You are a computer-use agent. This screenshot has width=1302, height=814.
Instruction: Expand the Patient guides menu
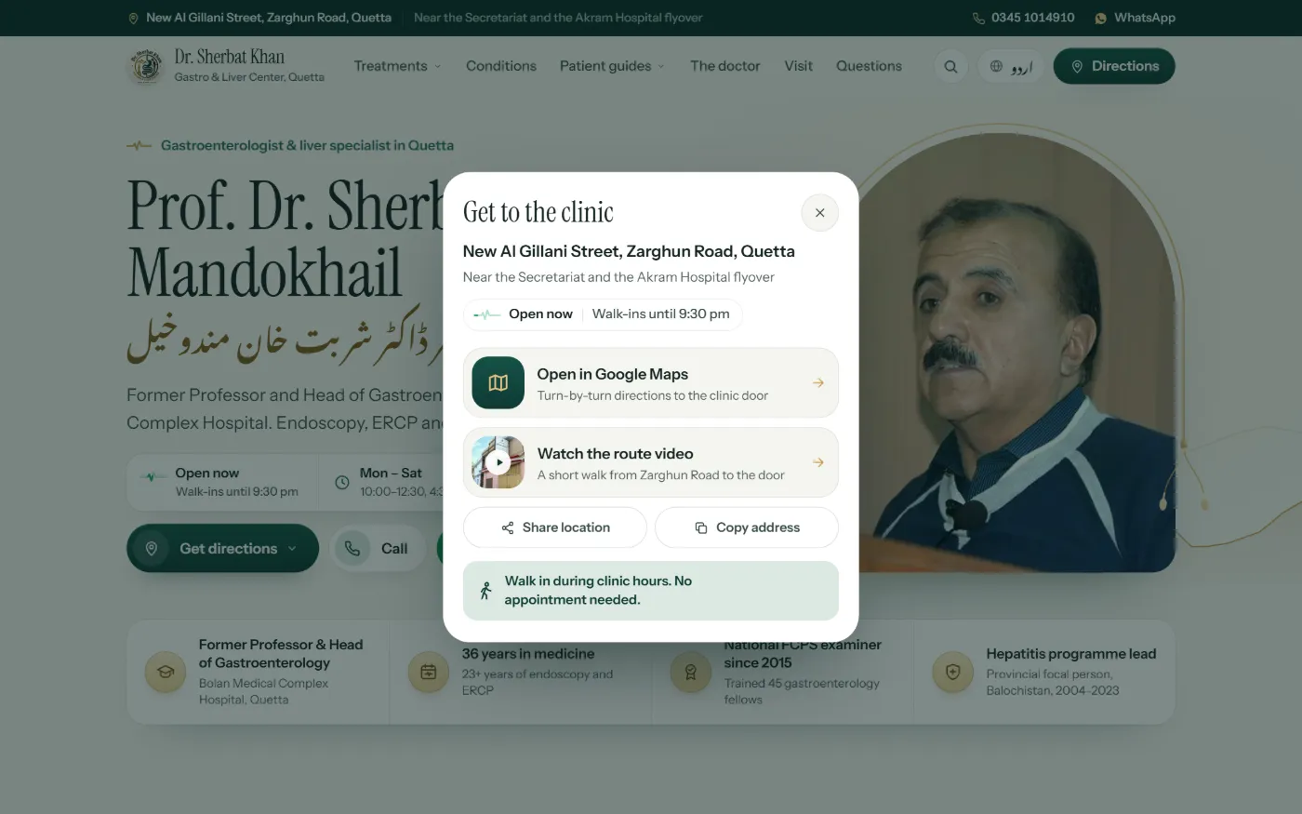[x=612, y=66]
